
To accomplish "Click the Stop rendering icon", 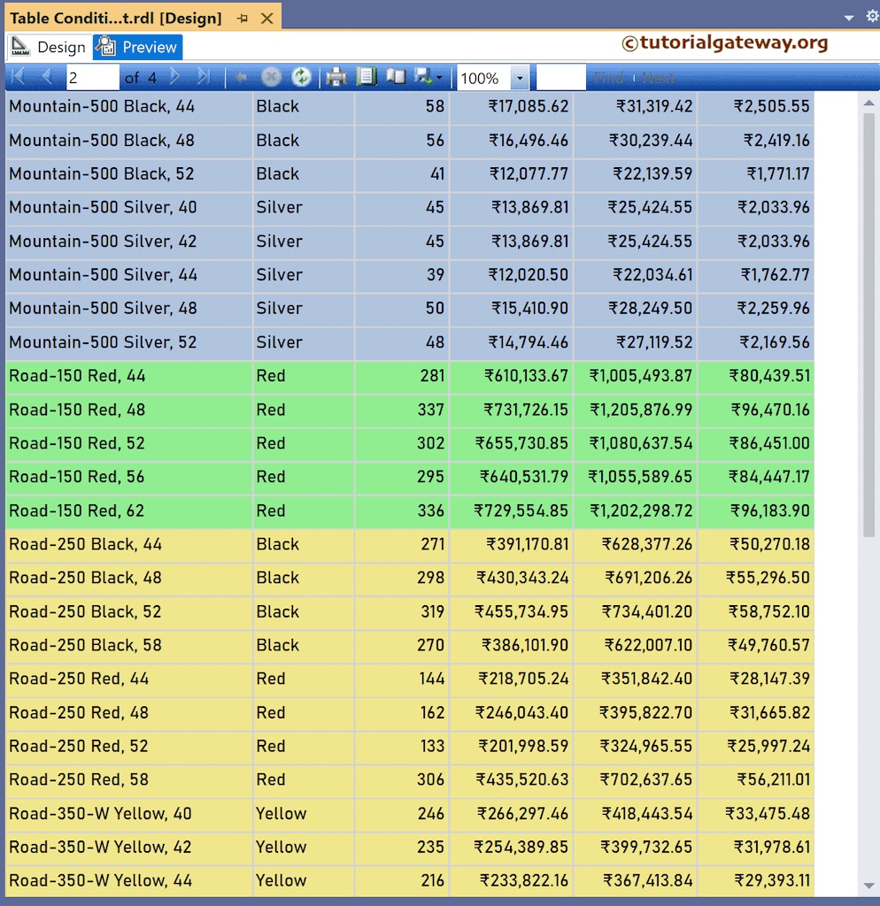I will click(x=271, y=77).
